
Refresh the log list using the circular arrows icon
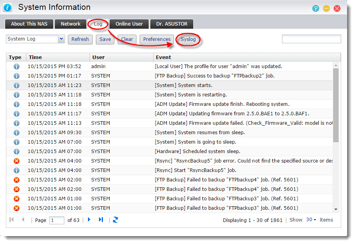(x=115, y=220)
